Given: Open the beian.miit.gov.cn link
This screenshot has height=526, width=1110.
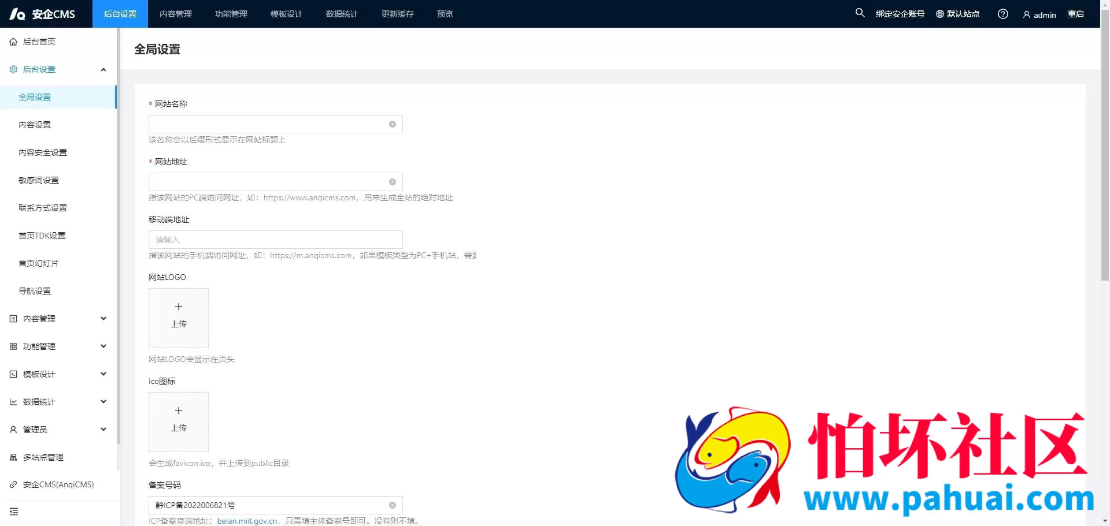Looking at the screenshot, I should [x=247, y=521].
